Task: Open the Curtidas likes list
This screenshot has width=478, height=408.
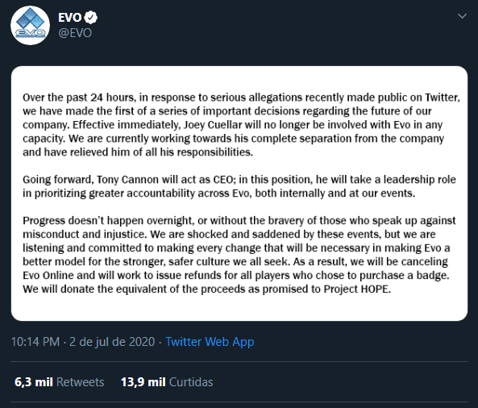Action: click(x=191, y=382)
